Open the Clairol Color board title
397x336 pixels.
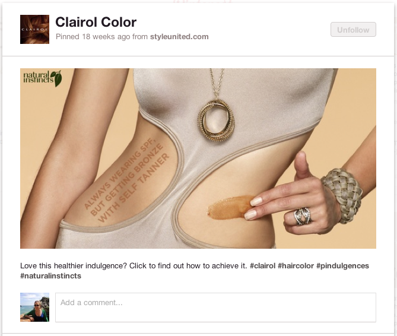click(96, 23)
